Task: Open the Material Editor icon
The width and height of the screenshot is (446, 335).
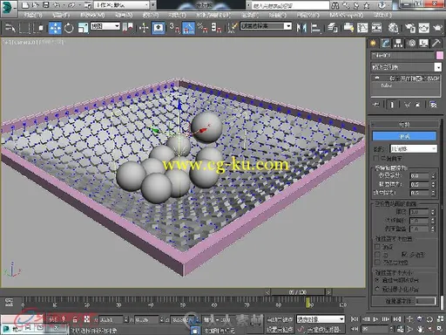Action: point(393,28)
